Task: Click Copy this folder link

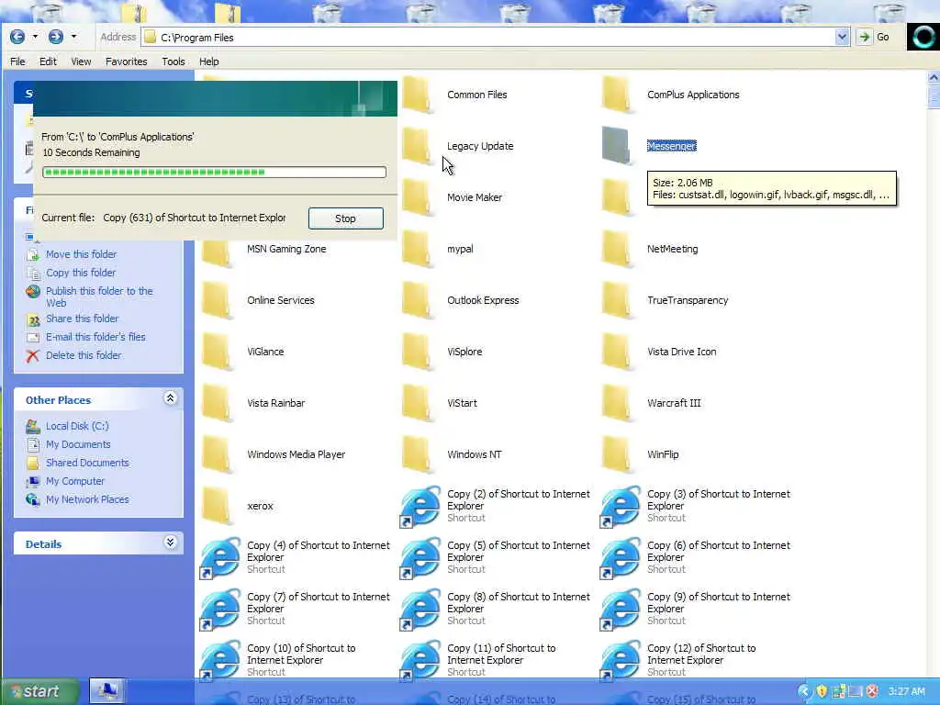Action: click(81, 273)
